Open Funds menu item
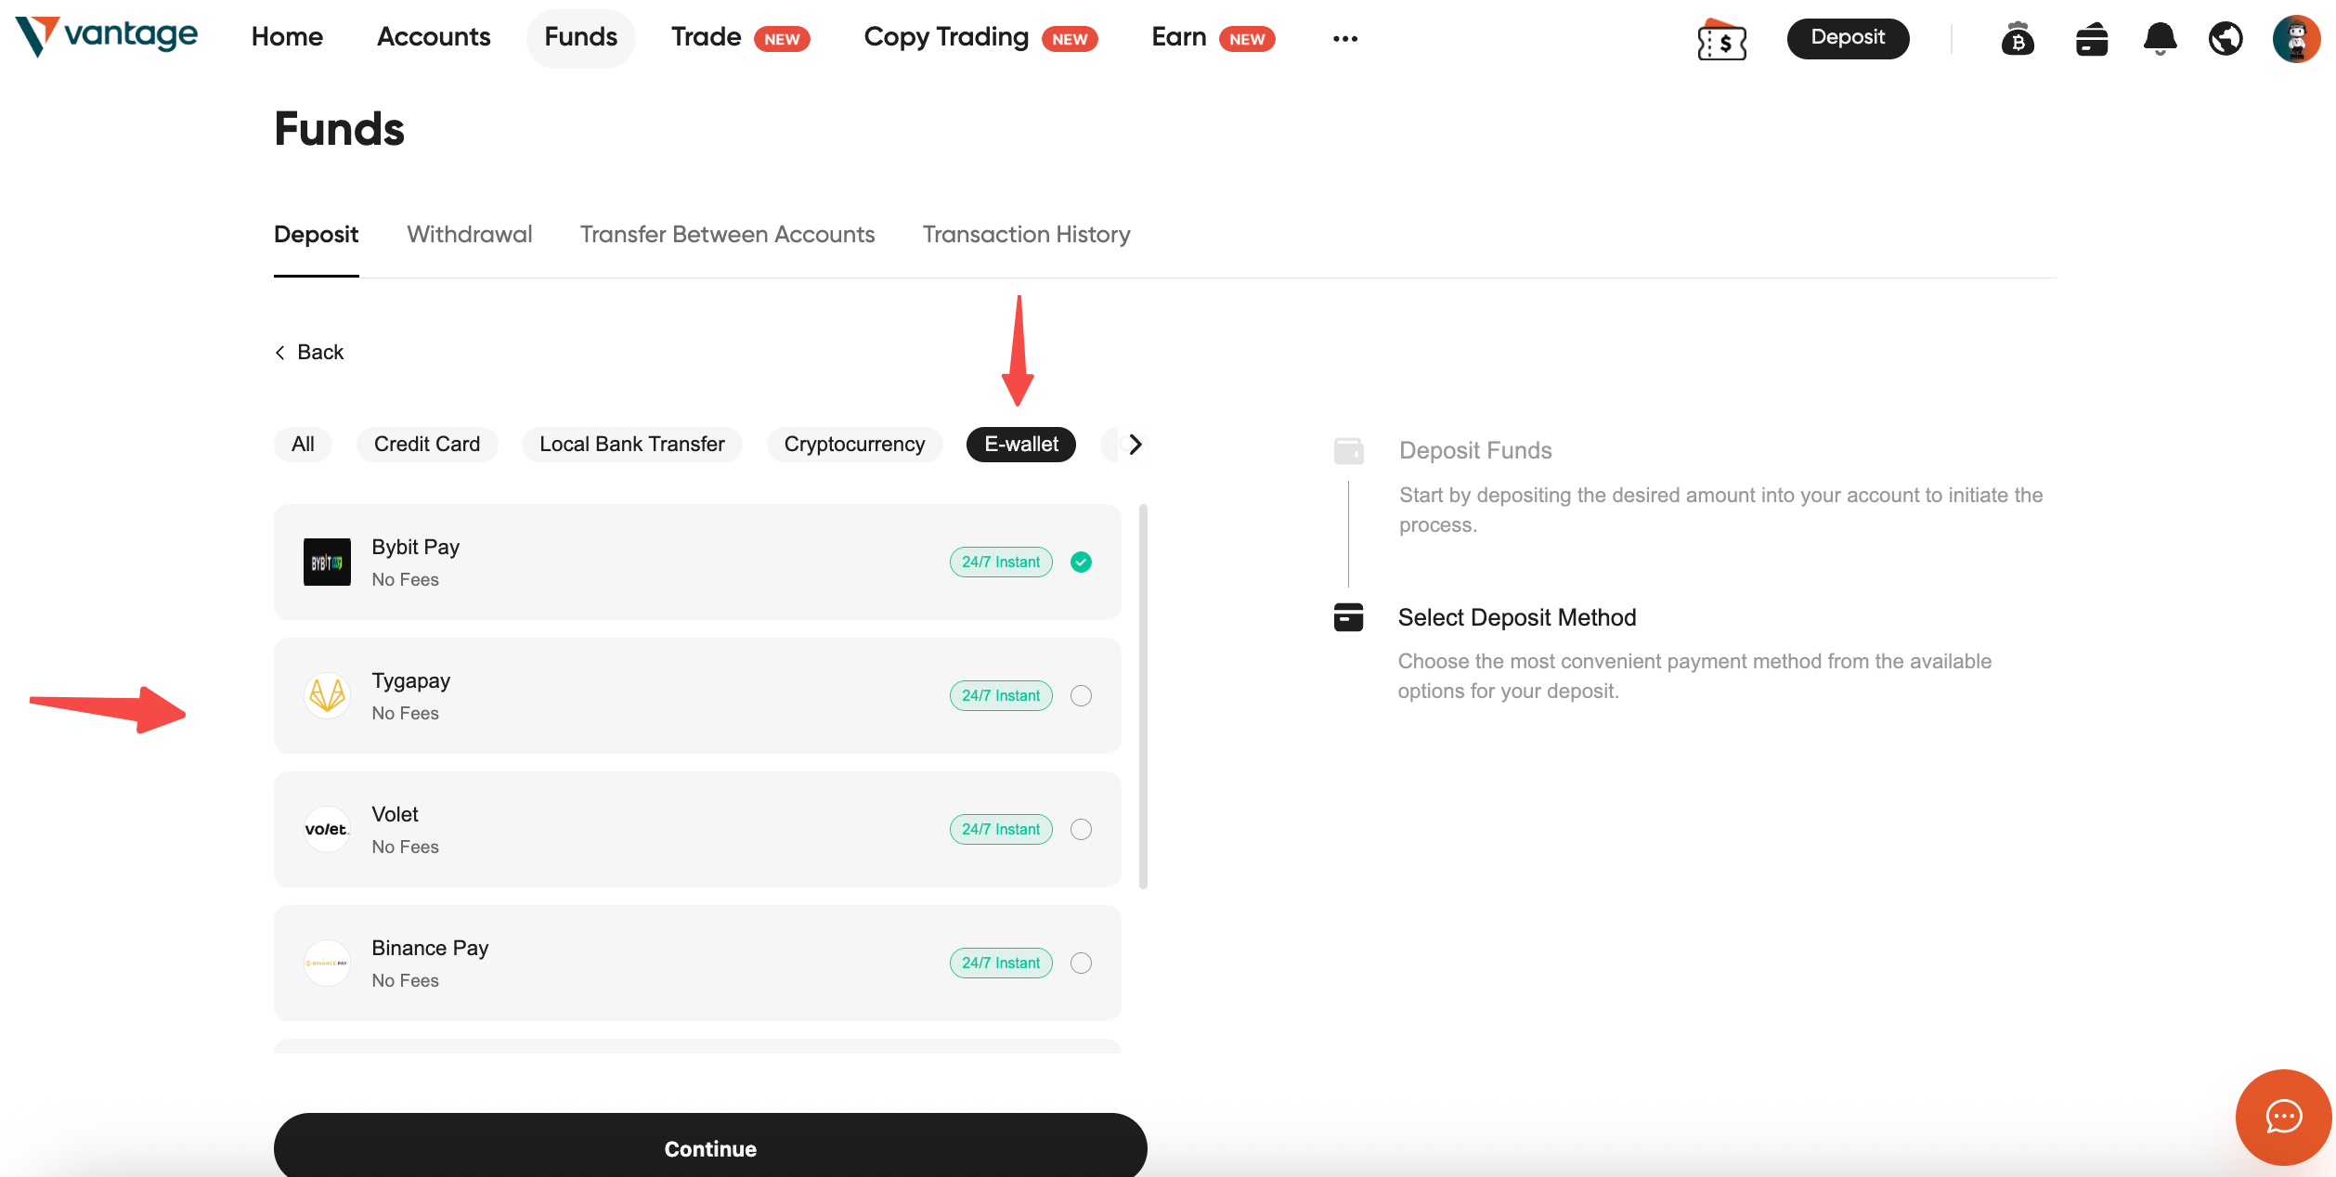2336x1177 pixels. 580,37
